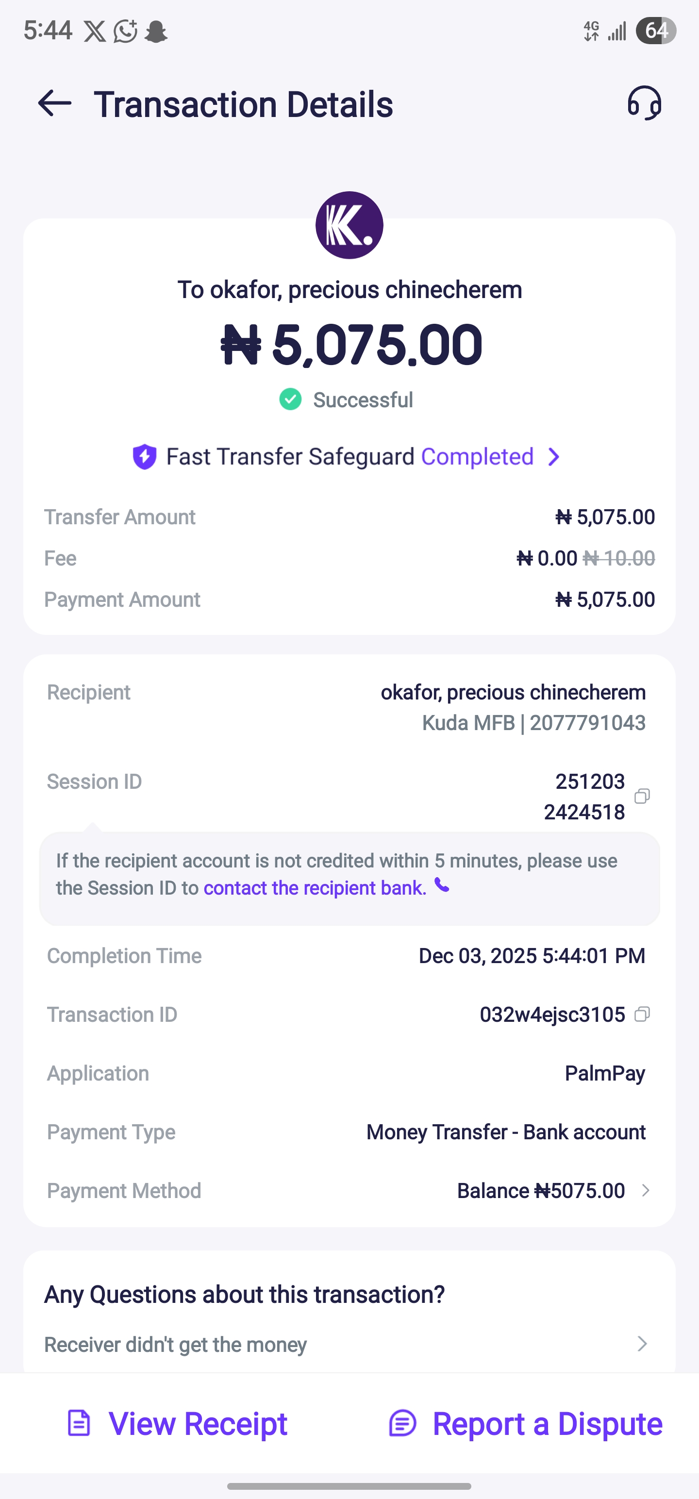Select "Receiver didn't get the money" question

176,1345
